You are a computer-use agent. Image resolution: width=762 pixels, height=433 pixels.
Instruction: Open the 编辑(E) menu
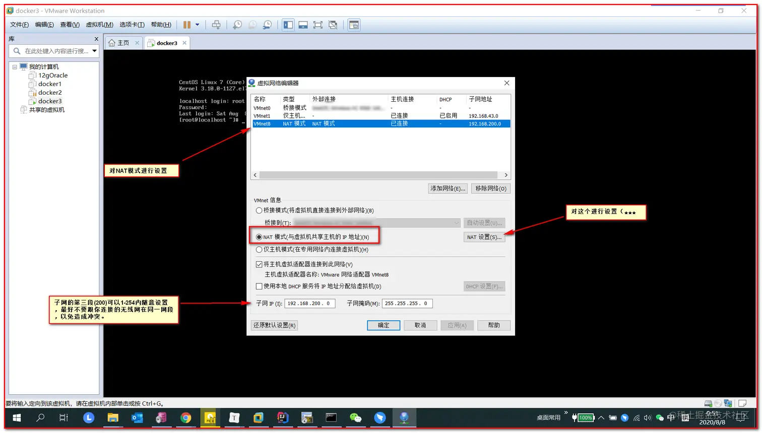tap(44, 25)
